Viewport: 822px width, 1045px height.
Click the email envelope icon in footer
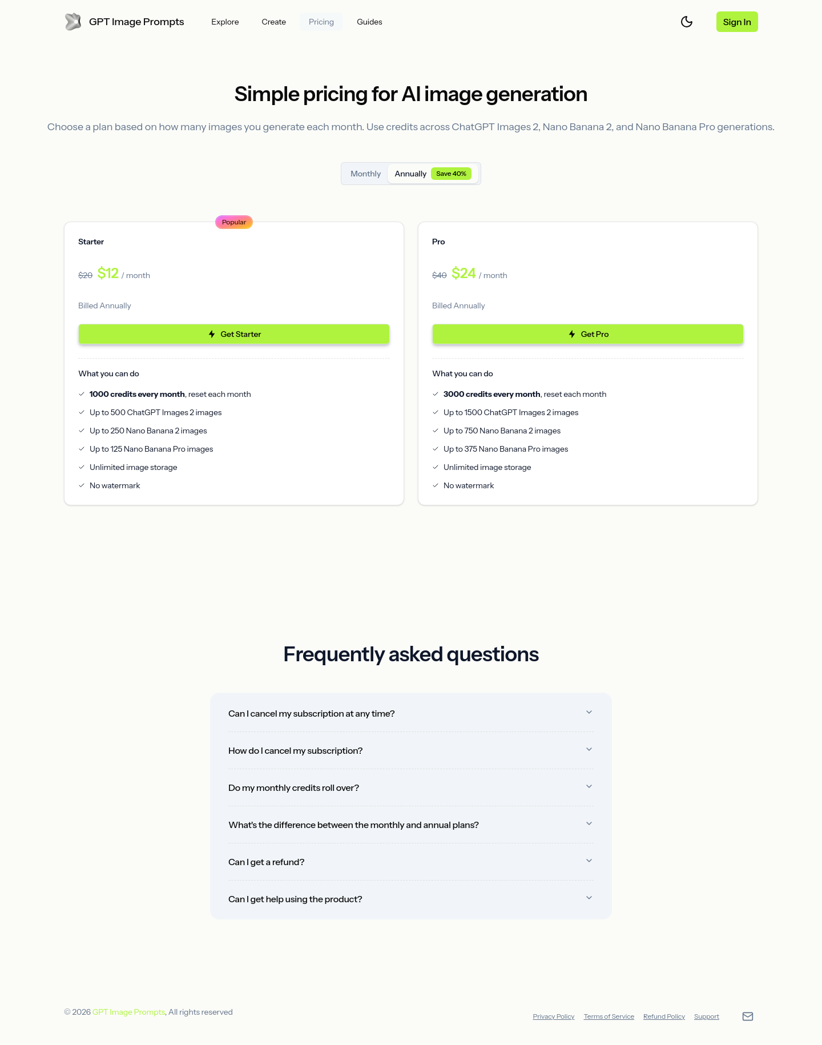[748, 1016]
